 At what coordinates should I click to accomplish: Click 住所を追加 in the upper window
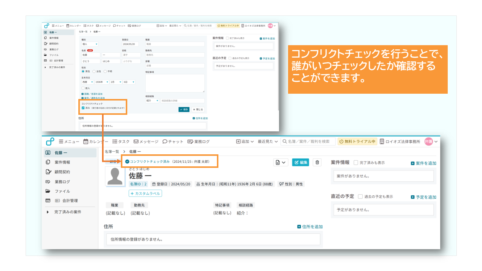click(200, 118)
